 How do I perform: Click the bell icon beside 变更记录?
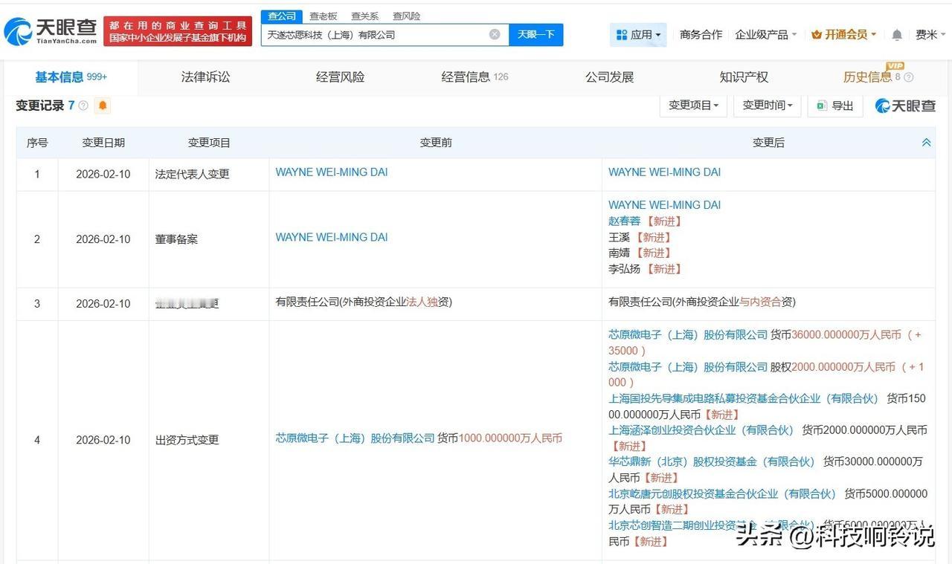click(102, 105)
